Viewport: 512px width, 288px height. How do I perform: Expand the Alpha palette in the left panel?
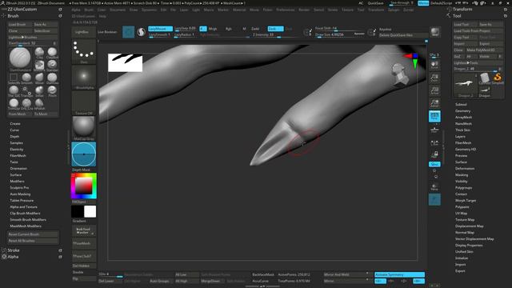click(x=13, y=257)
